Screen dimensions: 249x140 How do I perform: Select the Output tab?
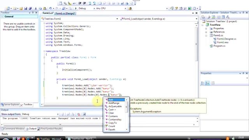(31, 129)
